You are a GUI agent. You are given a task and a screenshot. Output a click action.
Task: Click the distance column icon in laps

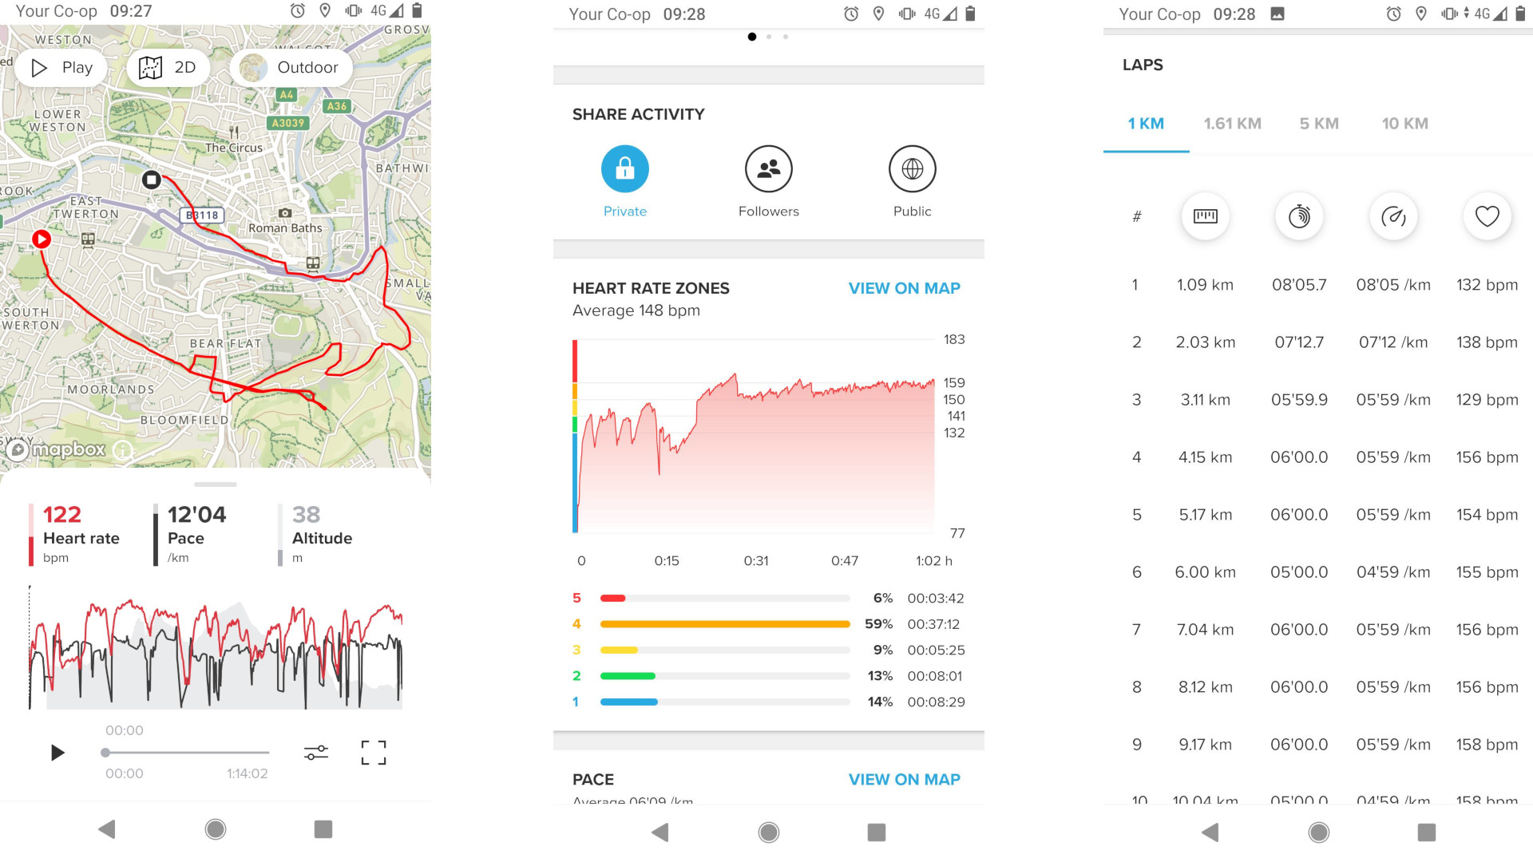point(1203,215)
